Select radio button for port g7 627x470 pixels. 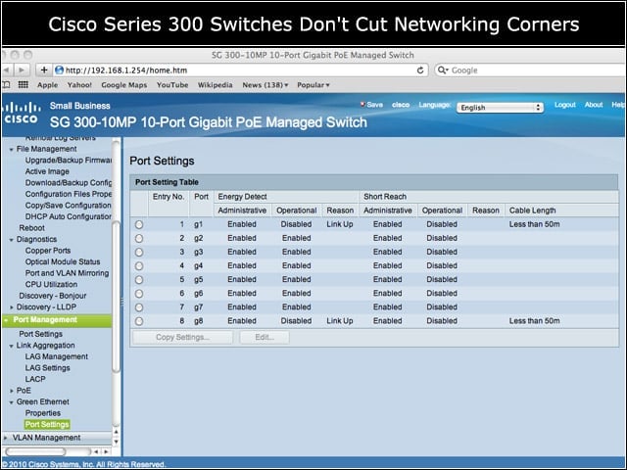click(x=139, y=307)
